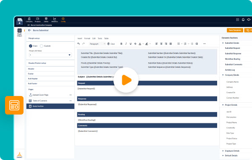Image resolution: width=252 pixels, height=160 pixels.
Task: Apply the highlight color button
Action: pyautogui.click(x=147, y=44)
